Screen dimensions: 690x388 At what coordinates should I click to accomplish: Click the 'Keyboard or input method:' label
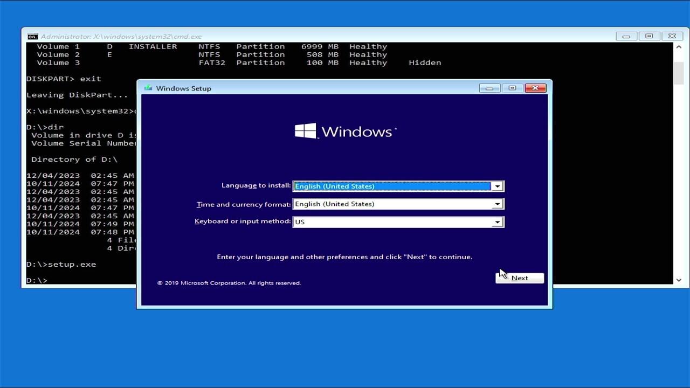coord(243,221)
